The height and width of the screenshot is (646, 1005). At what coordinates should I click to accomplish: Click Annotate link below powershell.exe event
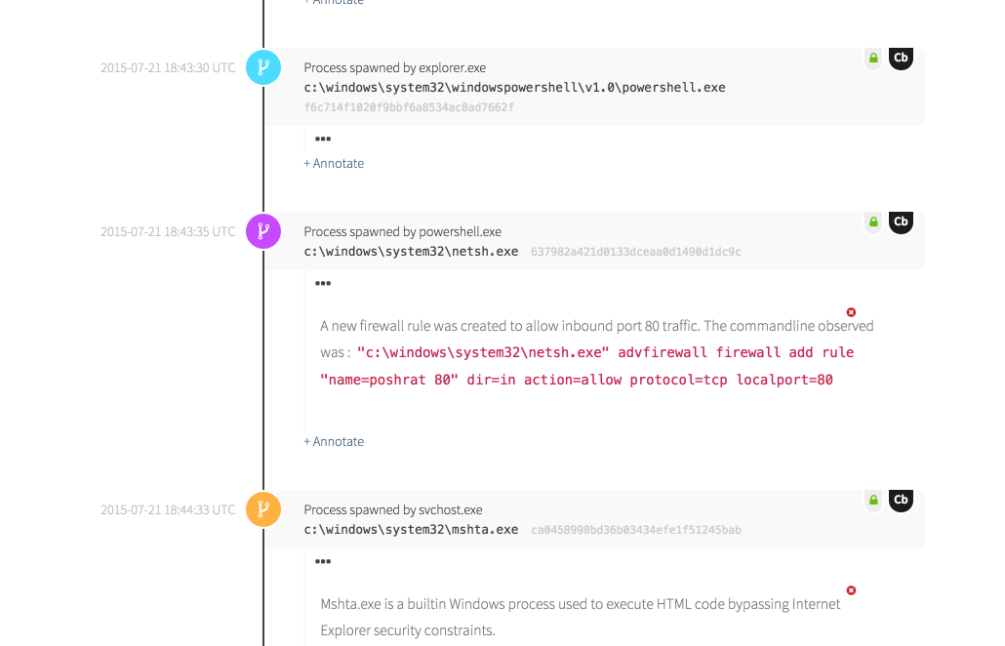(334, 164)
